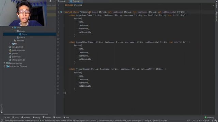The image size is (218, 122).
Task: Open the Debug tool window
Action: [36, 117]
